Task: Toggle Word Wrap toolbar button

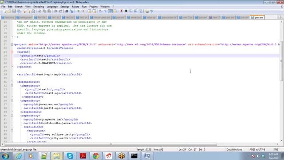Action: pos(101,11)
